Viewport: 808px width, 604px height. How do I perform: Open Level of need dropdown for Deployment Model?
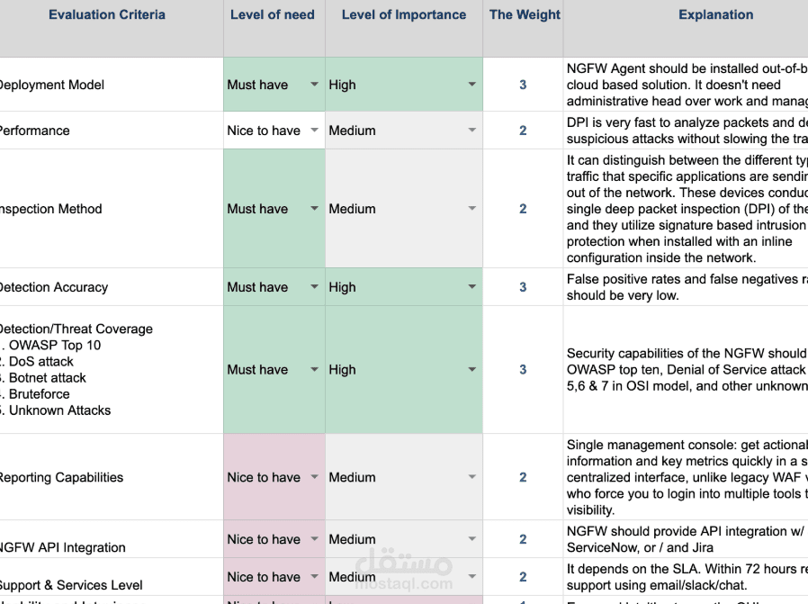tap(314, 85)
